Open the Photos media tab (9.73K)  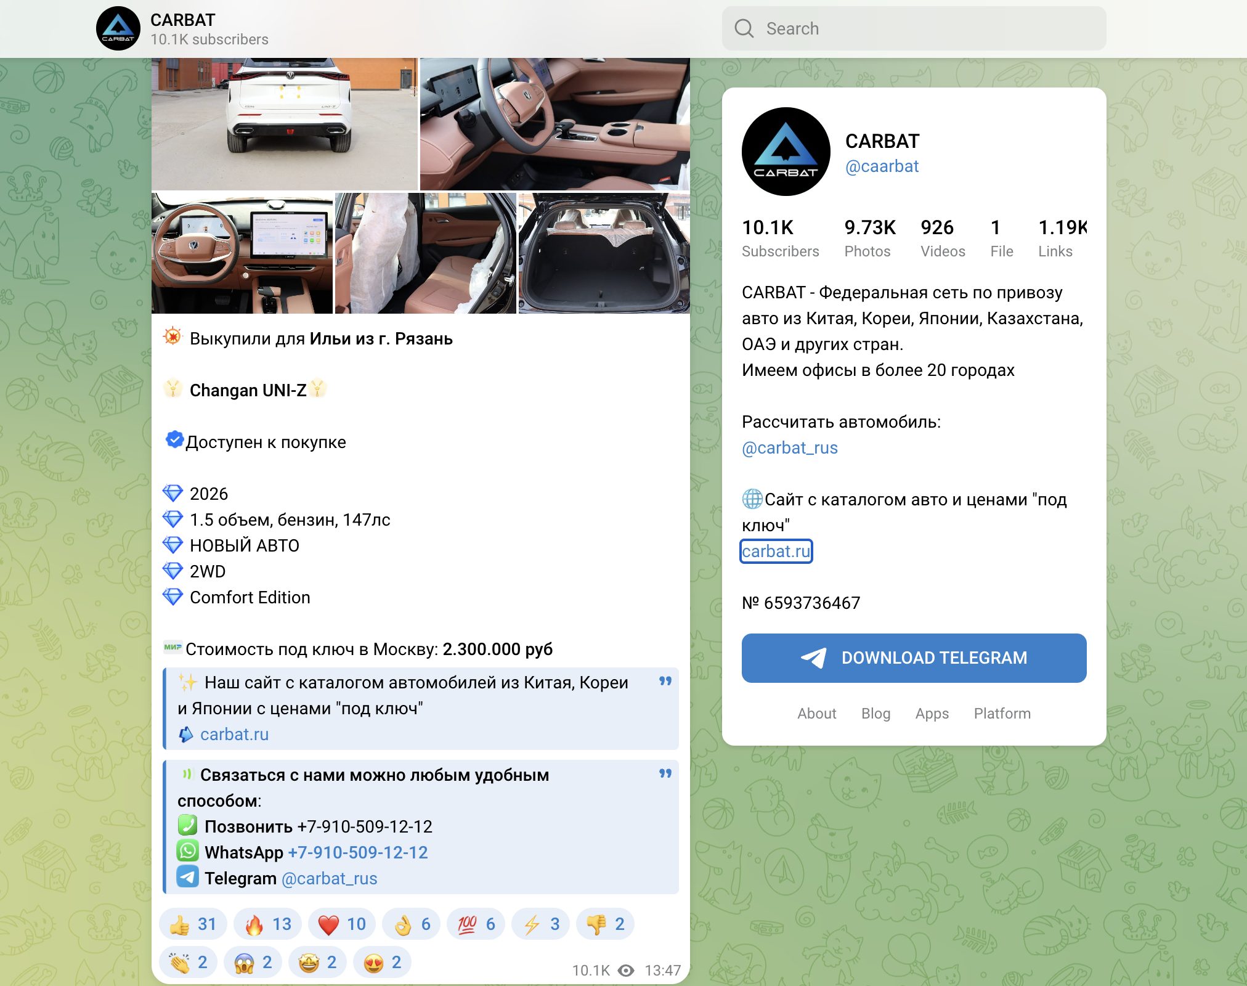[870, 238]
